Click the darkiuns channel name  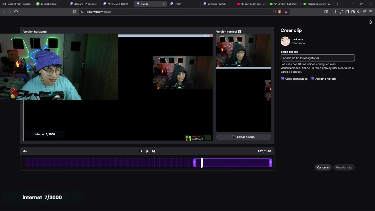pos(297,39)
